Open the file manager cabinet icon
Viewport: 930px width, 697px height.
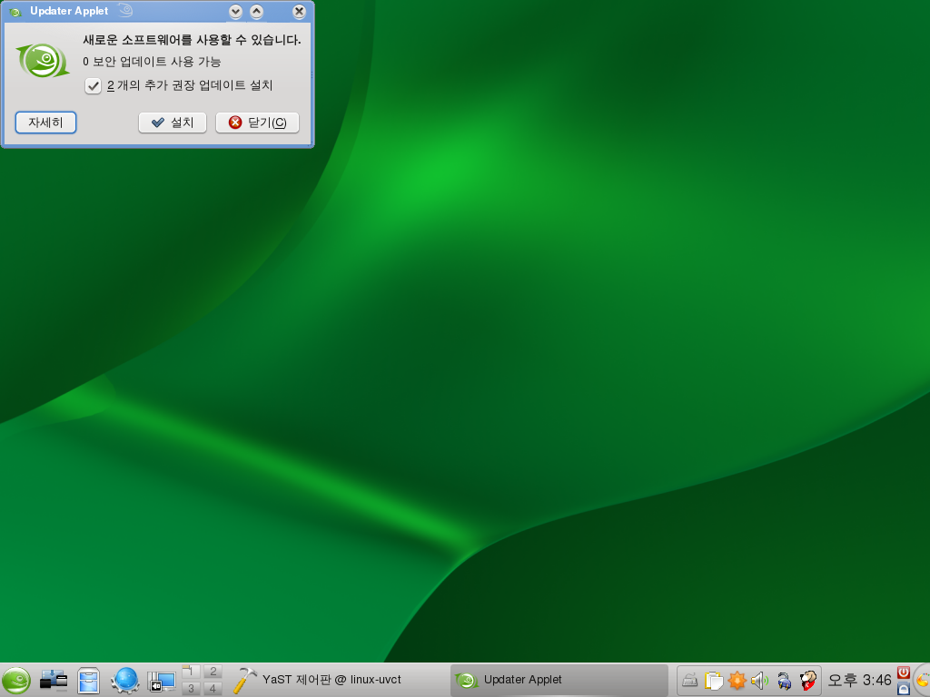coord(89,681)
